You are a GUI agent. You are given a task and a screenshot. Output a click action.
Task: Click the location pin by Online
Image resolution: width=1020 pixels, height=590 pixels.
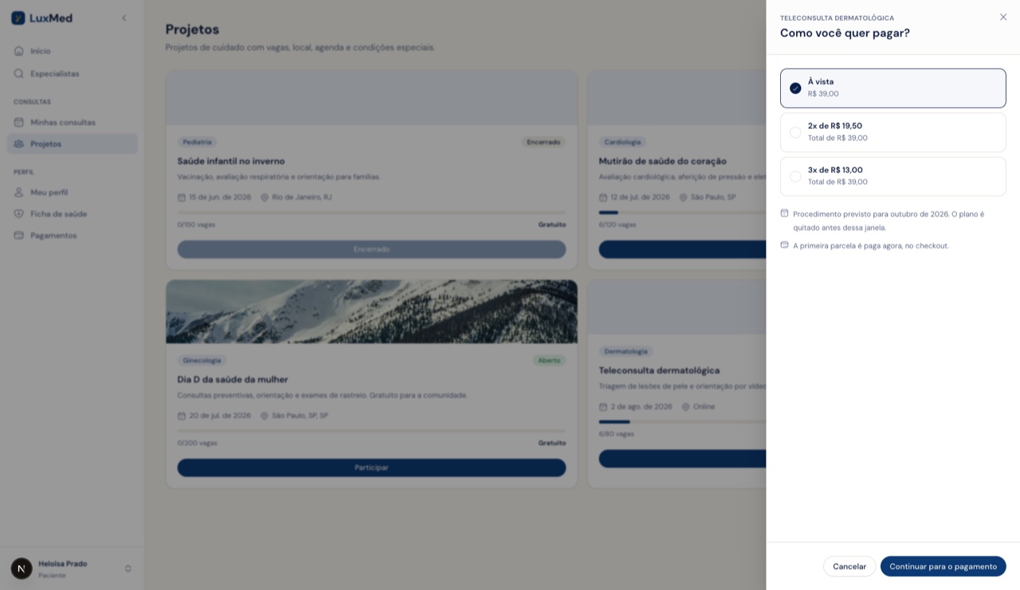pos(685,407)
